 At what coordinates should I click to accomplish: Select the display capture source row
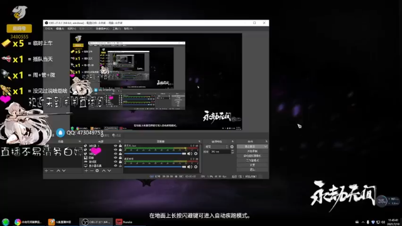pyautogui.click(x=103, y=166)
